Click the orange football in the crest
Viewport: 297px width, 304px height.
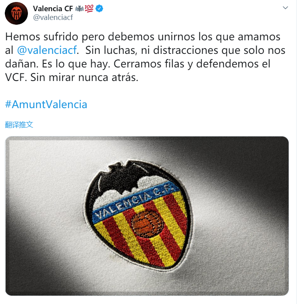pyautogui.click(x=148, y=225)
